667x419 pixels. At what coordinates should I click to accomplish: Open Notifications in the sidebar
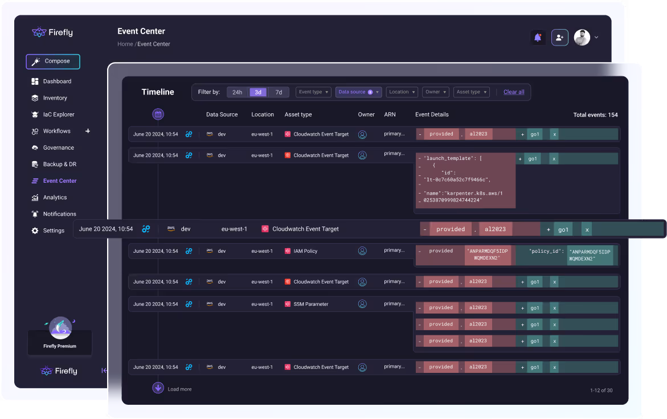(x=60, y=213)
